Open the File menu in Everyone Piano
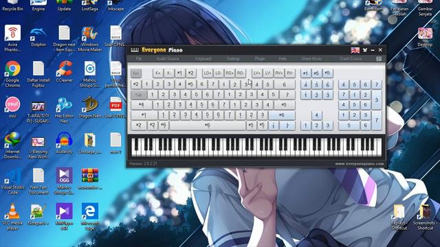The height and width of the screenshot is (247, 440). [x=139, y=59]
